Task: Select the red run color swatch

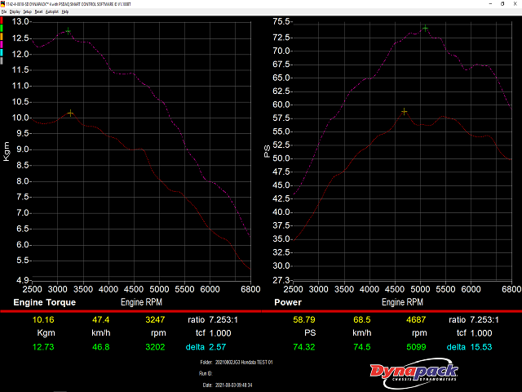Action: (2, 20)
